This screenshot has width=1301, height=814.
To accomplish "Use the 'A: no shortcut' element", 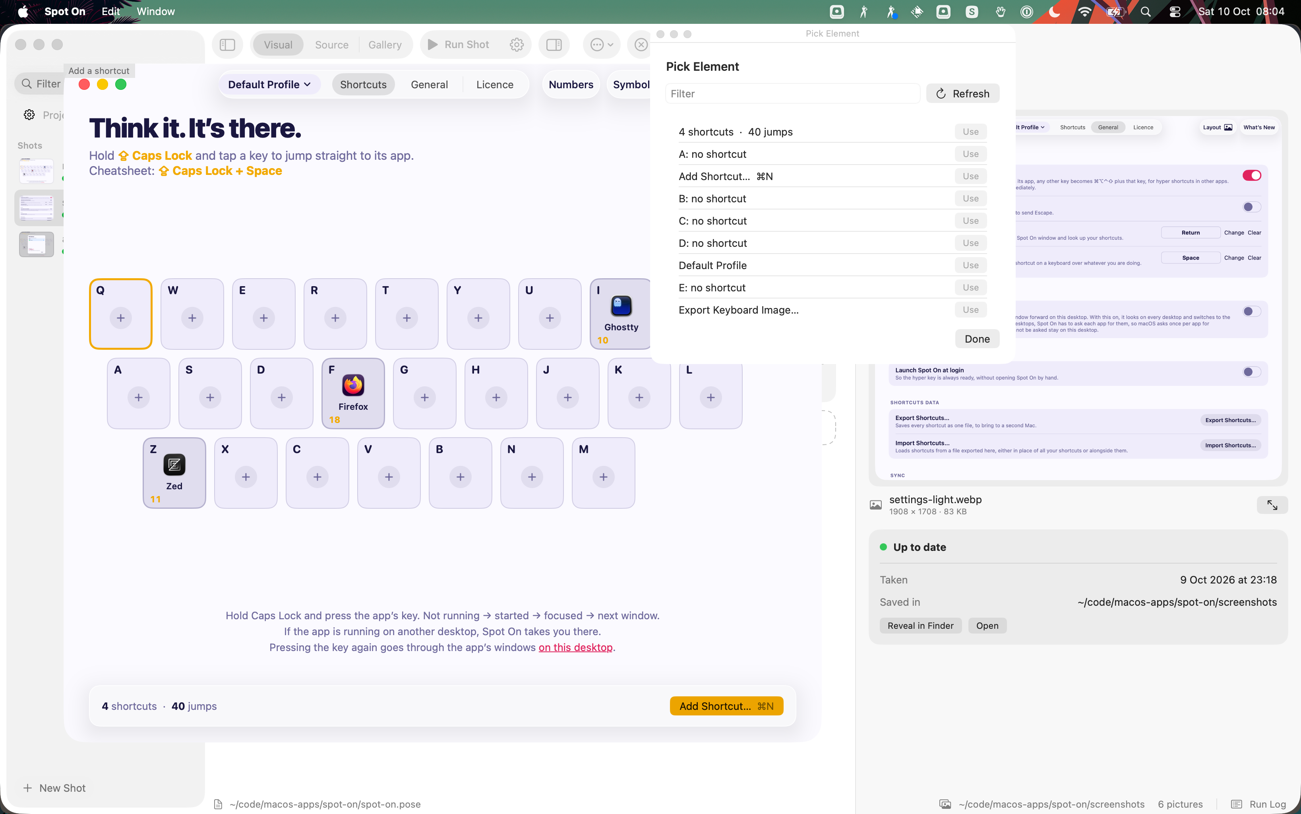I will [x=970, y=154].
